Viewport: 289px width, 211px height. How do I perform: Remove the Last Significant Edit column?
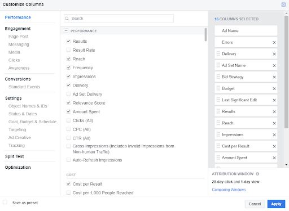(x=274, y=100)
